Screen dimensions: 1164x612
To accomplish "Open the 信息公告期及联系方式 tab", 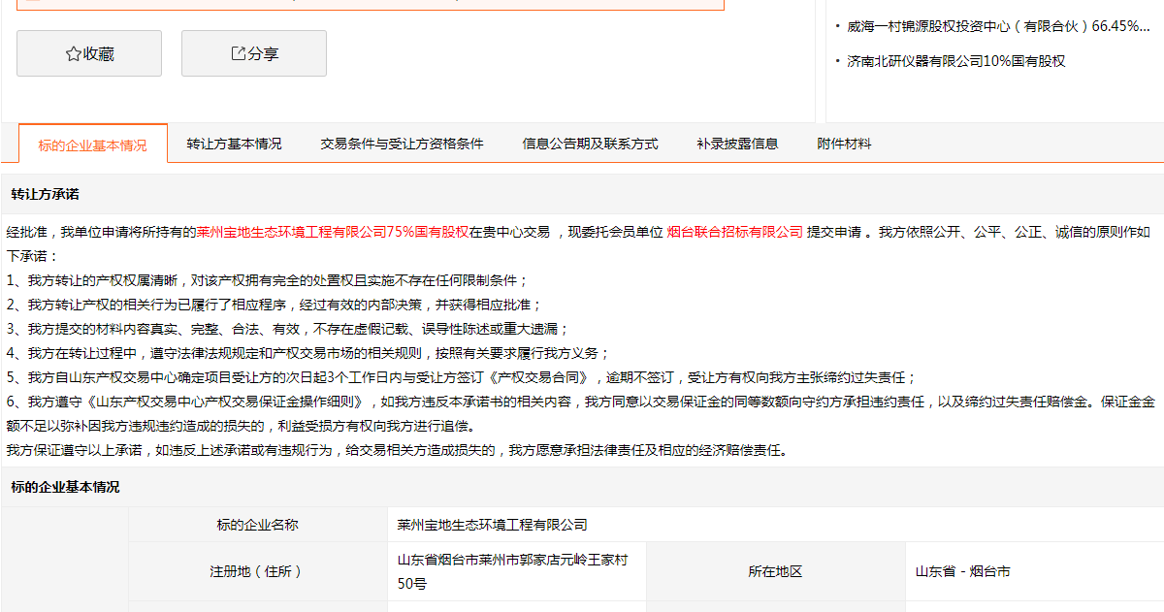I will (x=590, y=144).
